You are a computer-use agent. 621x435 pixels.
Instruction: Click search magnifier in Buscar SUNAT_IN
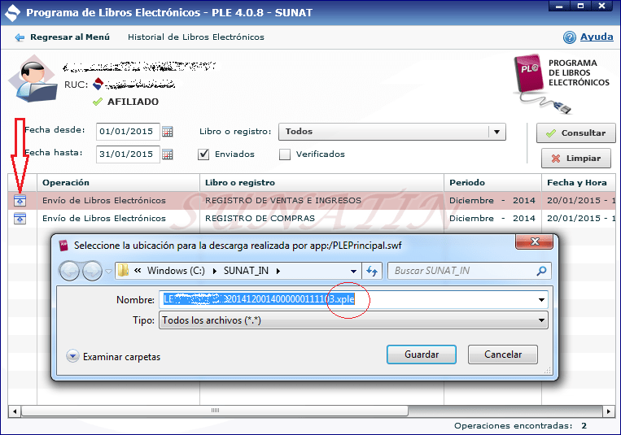pos(541,271)
